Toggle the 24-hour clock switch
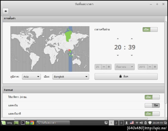The width and height of the screenshot is (168, 131). (x=152, y=97)
